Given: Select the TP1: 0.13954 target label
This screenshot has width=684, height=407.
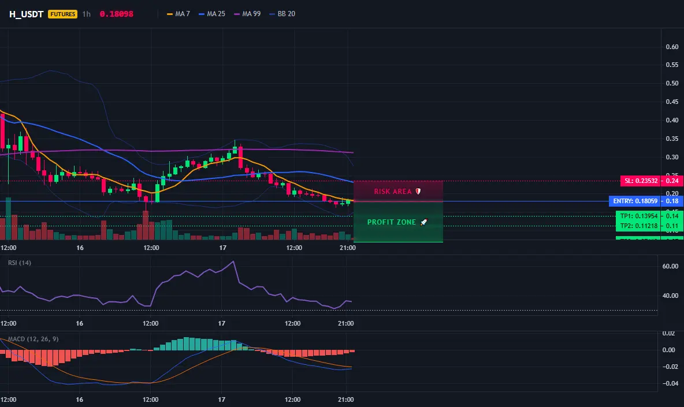Looking at the screenshot, I should (x=638, y=216).
